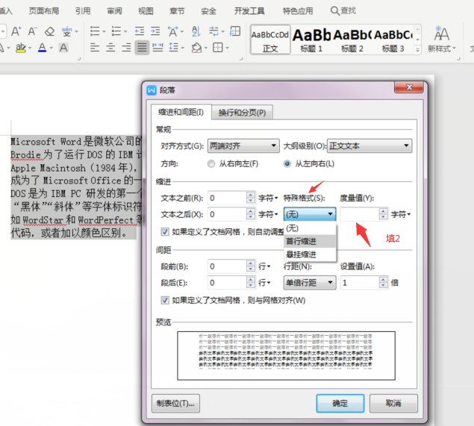The width and height of the screenshot is (474, 426).
Task: Toggle character shading icon
Action: [63, 48]
